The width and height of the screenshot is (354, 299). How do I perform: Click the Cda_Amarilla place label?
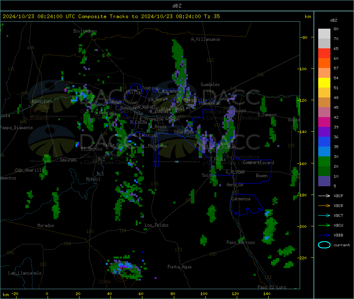click(29, 170)
